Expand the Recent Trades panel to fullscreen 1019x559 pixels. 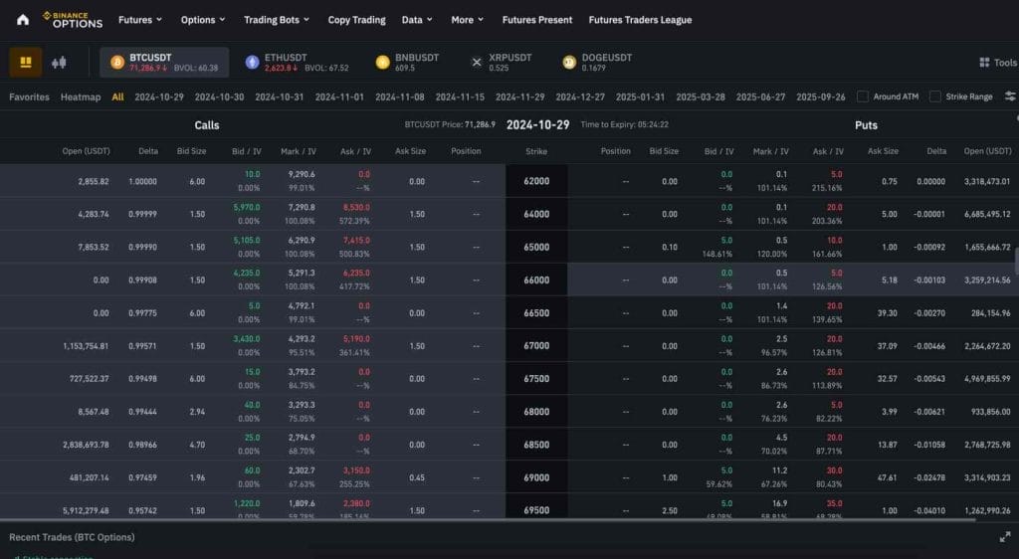point(1004,537)
